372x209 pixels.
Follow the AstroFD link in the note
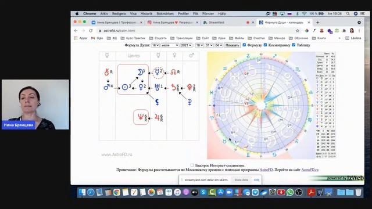coord(266,170)
